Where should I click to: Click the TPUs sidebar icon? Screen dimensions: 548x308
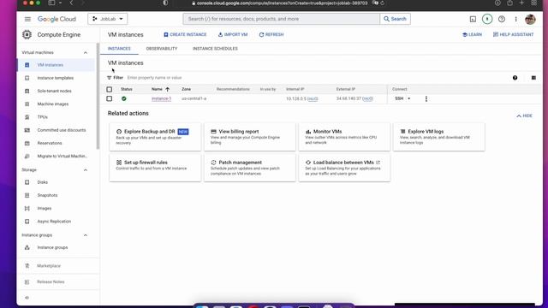(27, 117)
